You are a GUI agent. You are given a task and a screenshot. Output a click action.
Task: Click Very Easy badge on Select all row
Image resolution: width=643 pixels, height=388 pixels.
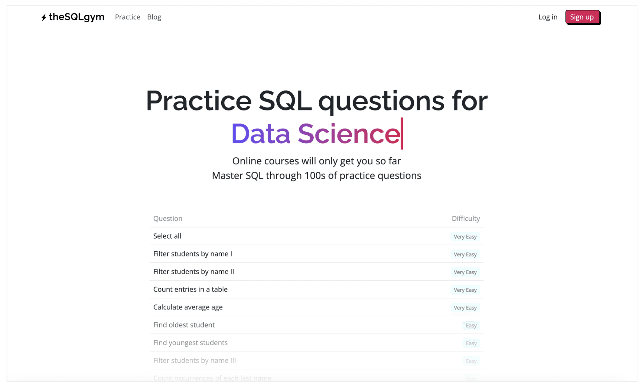pyautogui.click(x=465, y=237)
